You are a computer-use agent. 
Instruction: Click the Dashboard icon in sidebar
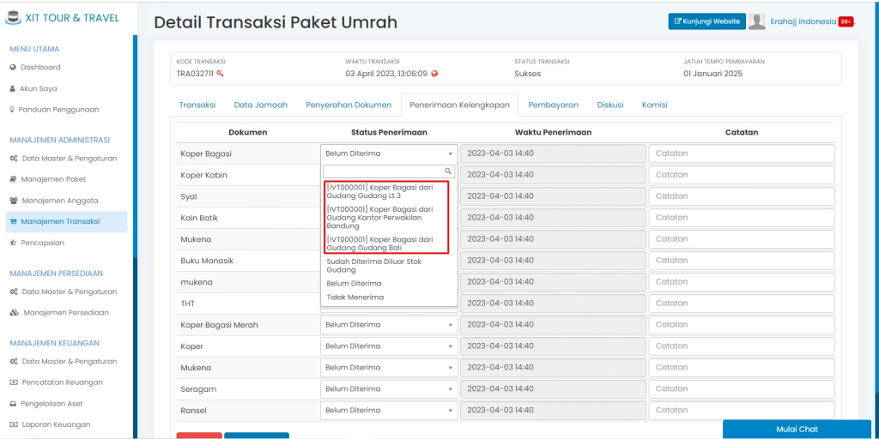(x=13, y=67)
